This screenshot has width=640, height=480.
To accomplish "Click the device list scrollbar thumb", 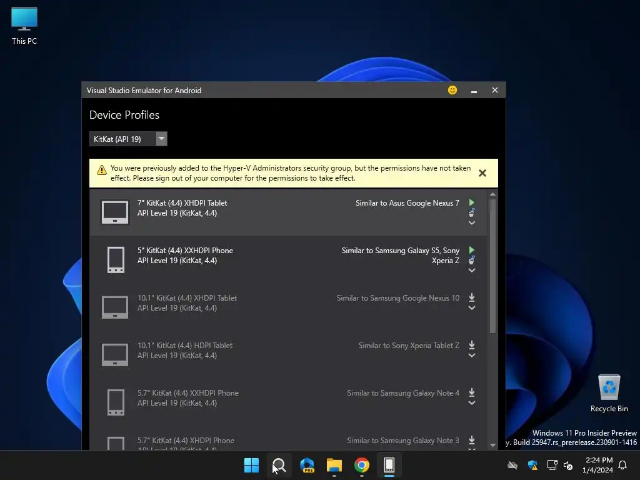I will pyautogui.click(x=492, y=266).
